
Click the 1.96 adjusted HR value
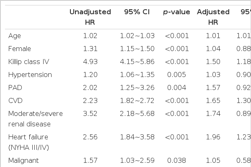click(x=213, y=137)
